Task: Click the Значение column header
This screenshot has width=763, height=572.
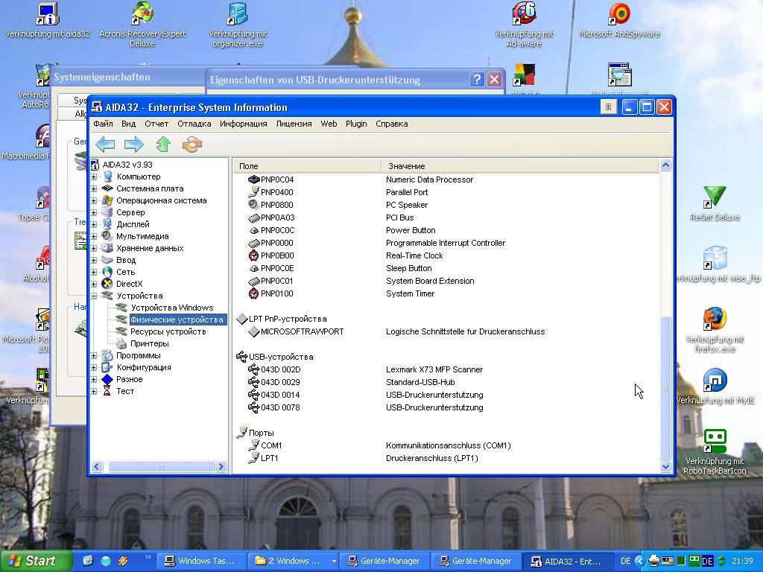Action: [x=519, y=166]
